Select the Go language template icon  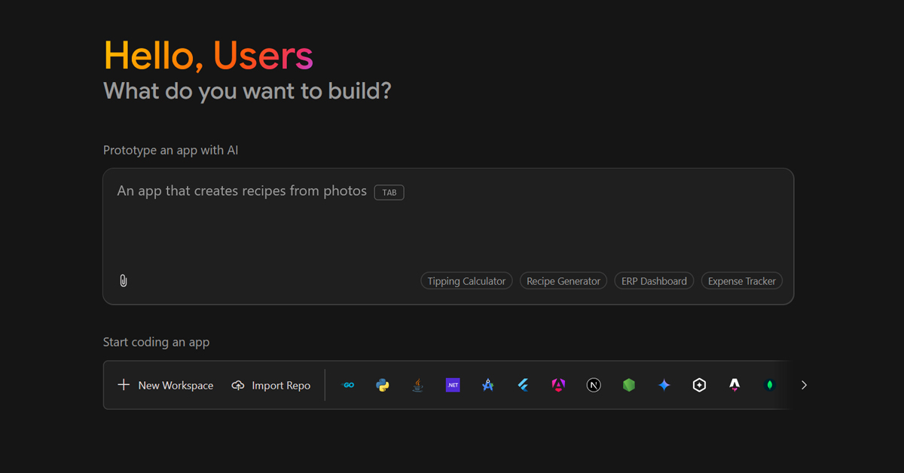click(348, 385)
